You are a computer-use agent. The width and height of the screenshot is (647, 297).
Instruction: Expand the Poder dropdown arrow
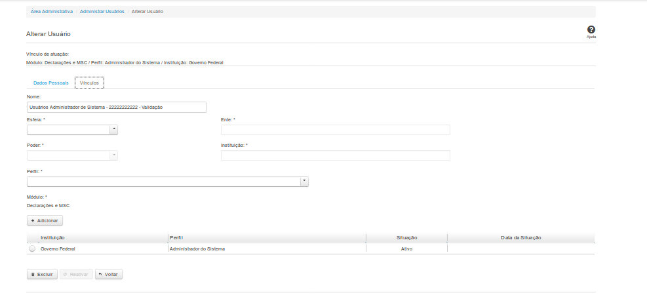coord(113,155)
